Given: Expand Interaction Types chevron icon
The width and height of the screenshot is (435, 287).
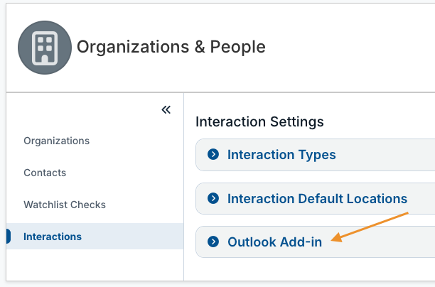Looking at the screenshot, I should click(213, 154).
